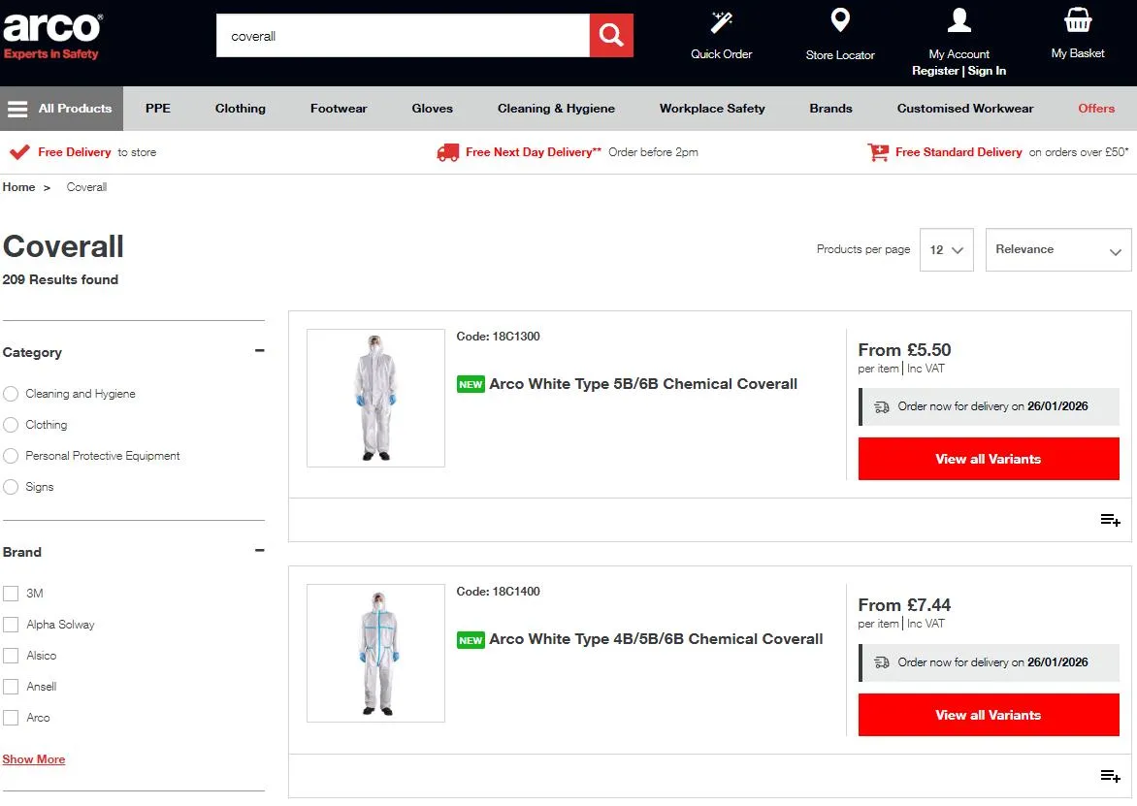Click the Arco Experts in Safety logo
The width and height of the screenshot is (1137, 806).
point(53,37)
